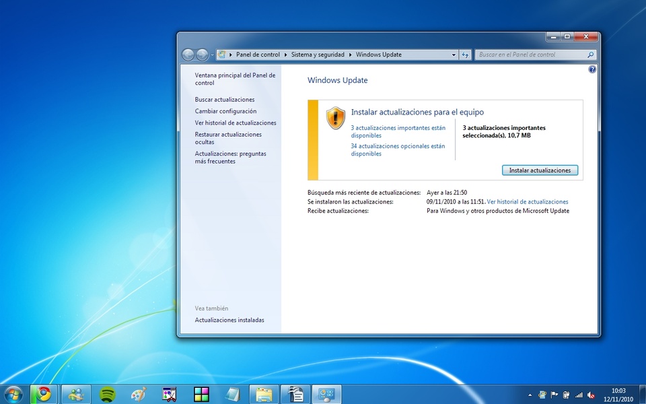Click the refresh button beside address bar

(465, 55)
